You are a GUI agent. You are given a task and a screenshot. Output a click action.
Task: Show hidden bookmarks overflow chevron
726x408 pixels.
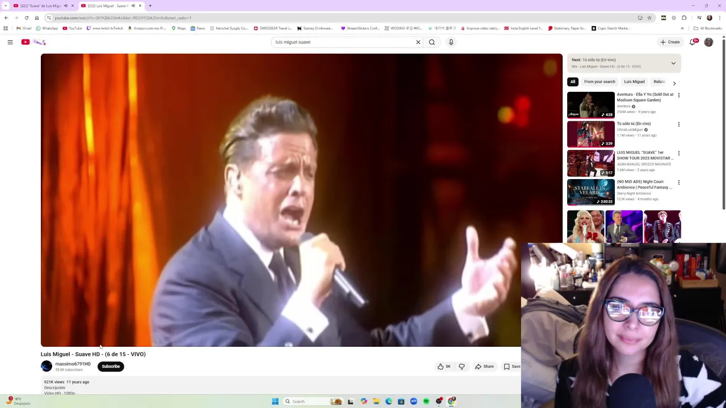point(682,28)
